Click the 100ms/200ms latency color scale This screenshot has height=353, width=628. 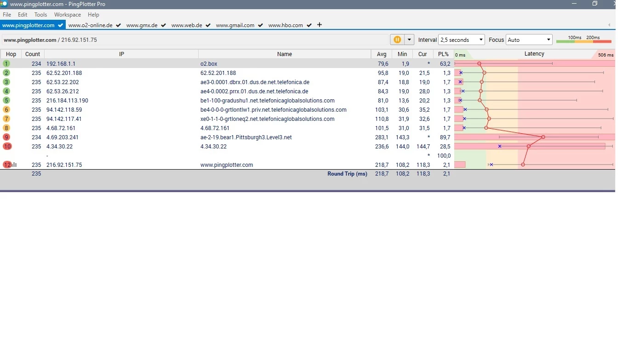(x=584, y=40)
